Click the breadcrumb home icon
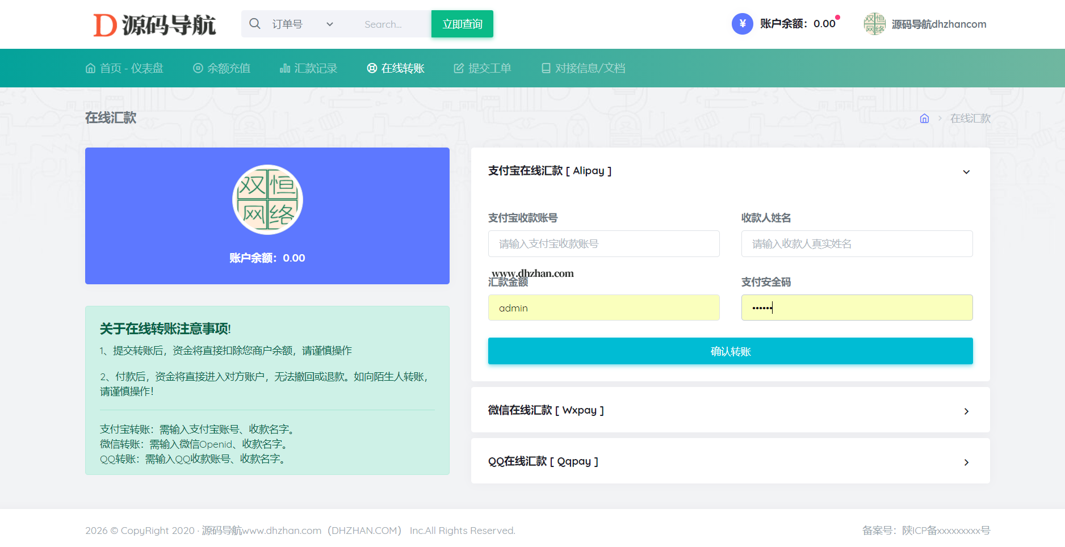 click(924, 119)
